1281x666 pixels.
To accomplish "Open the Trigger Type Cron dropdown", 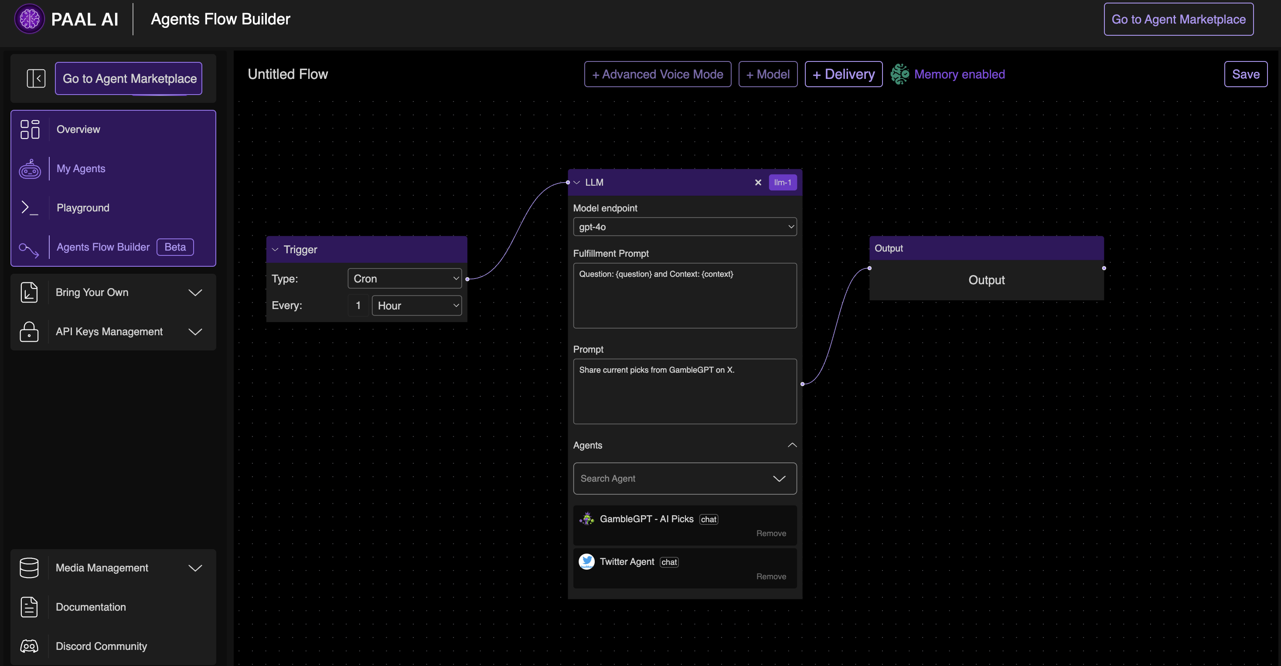I will pyautogui.click(x=404, y=279).
